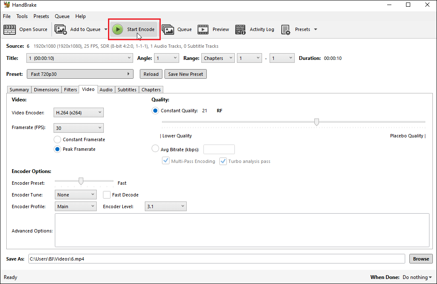Image resolution: width=437 pixels, height=284 pixels.
Task: Open the When Done dropdown
Action: (417, 277)
